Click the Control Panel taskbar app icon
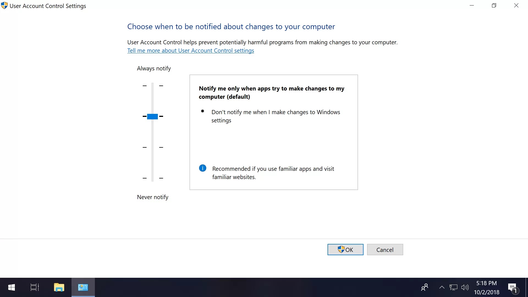 point(83,287)
